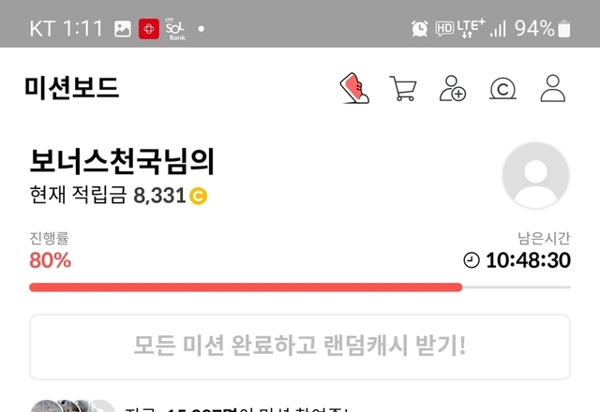Image resolution: width=600 pixels, height=412 pixels.
Task: Open the my profile person icon
Action: (553, 88)
